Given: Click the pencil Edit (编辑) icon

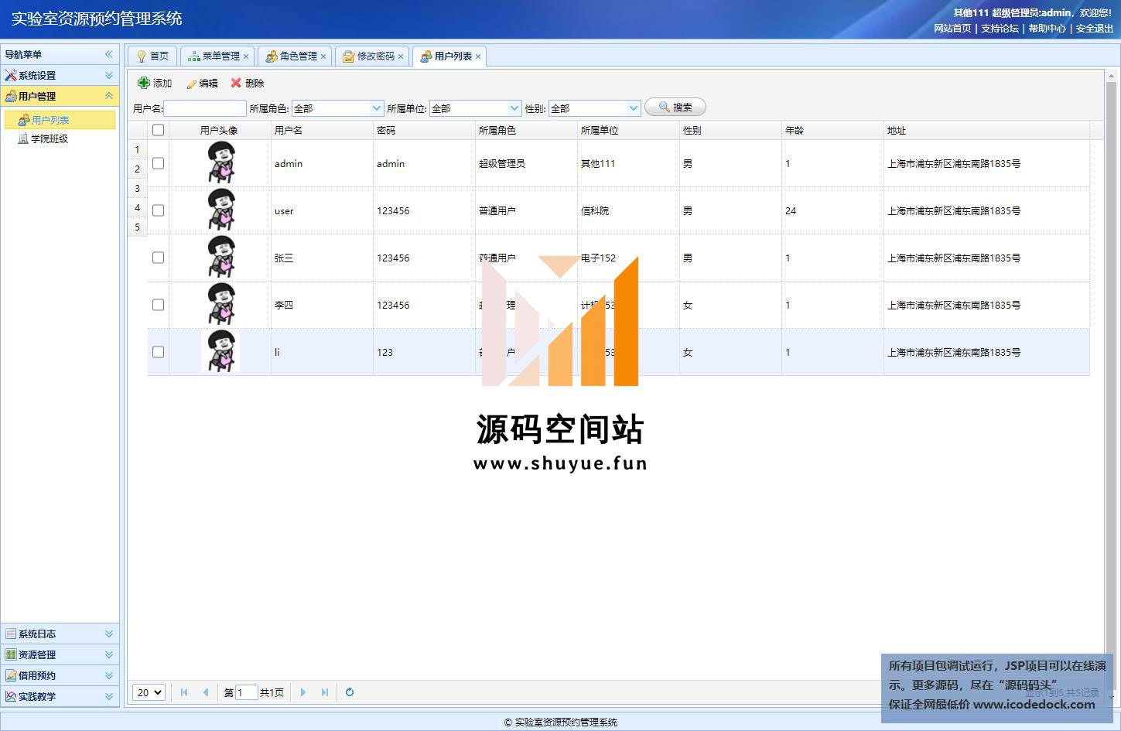Looking at the screenshot, I should [191, 84].
